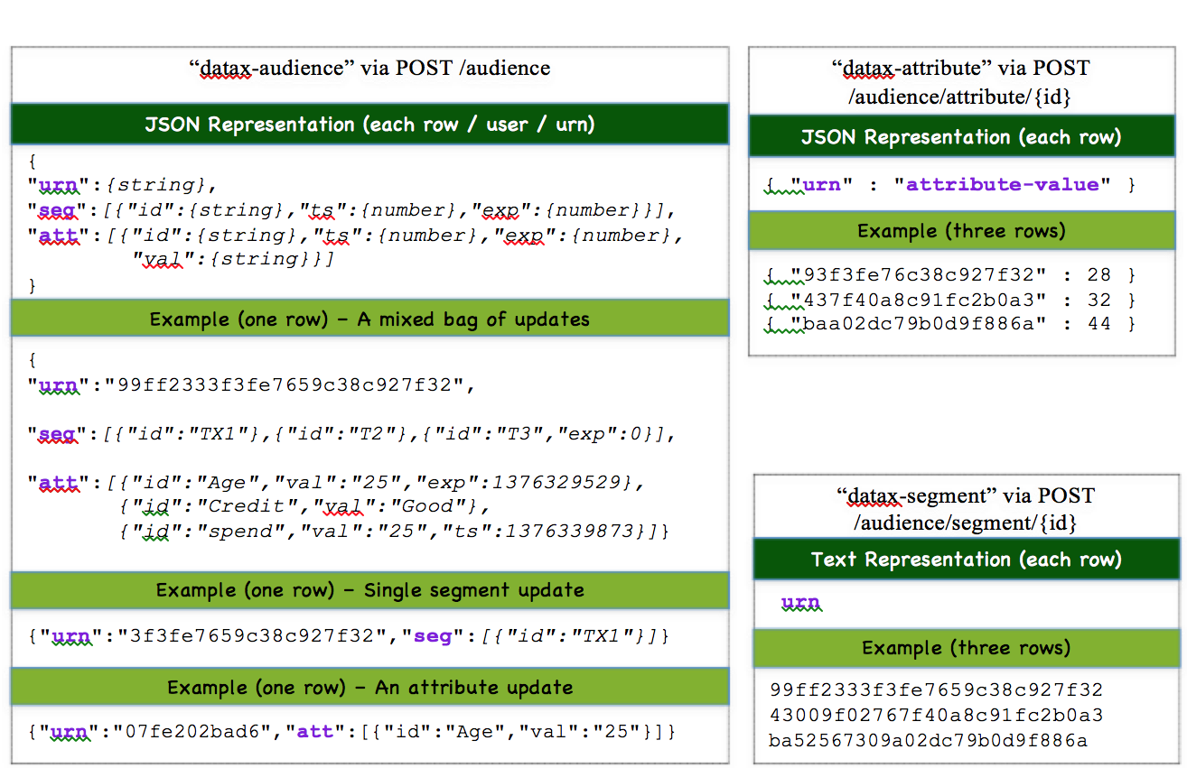
Task: Click the "att" schema definition line
Action: pos(357,236)
